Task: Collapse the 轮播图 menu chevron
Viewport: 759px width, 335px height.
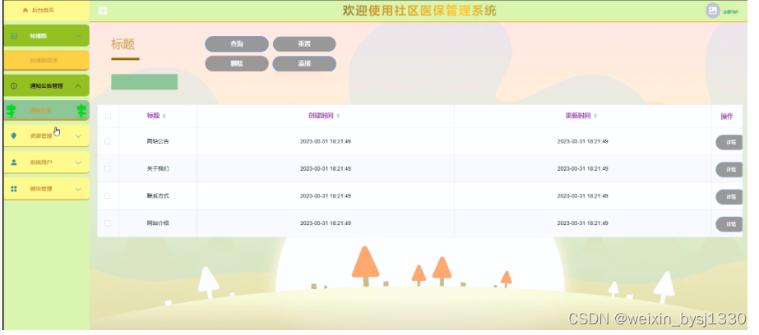Action: 78,36
